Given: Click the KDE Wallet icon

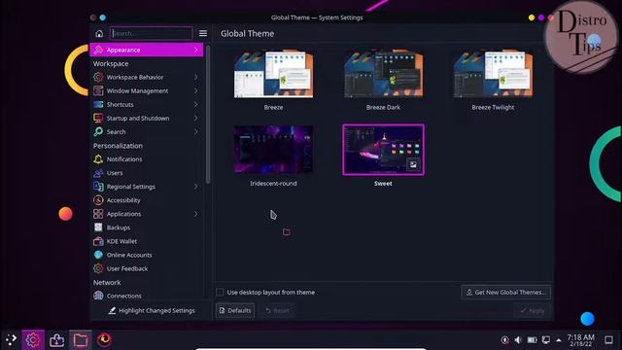Looking at the screenshot, I should [x=98, y=241].
